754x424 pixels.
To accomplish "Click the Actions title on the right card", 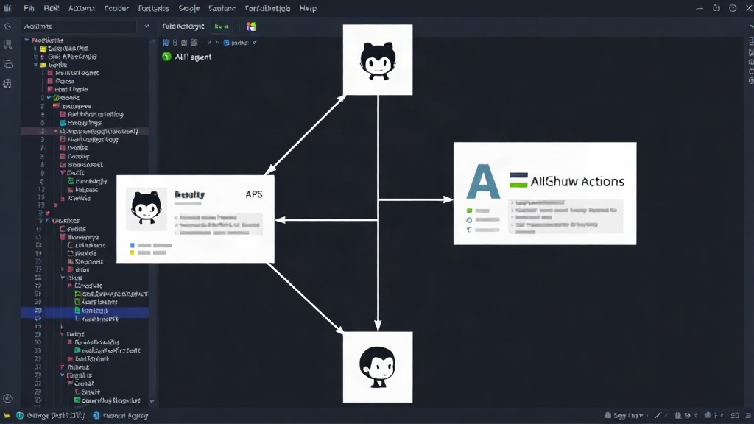I will point(577,181).
